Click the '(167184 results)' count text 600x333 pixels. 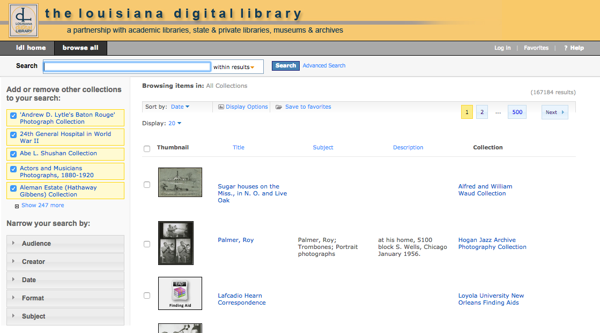(553, 93)
